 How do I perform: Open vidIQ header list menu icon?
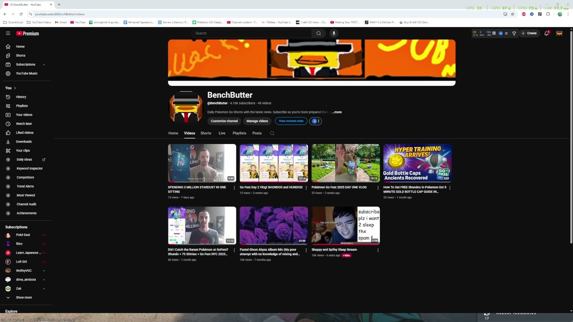tap(506, 33)
